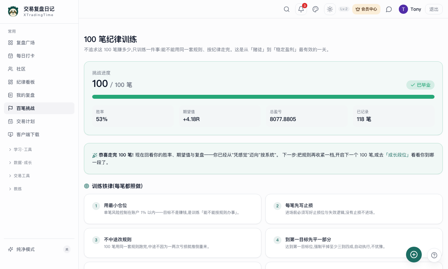This screenshot has height=269, width=448.
Task: Open 社区 community menu item
Action: tap(39, 69)
